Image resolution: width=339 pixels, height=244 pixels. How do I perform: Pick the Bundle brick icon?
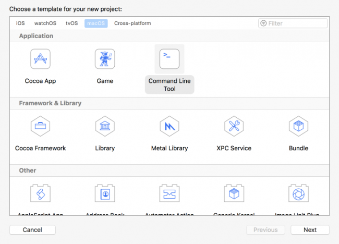(298, 126)
